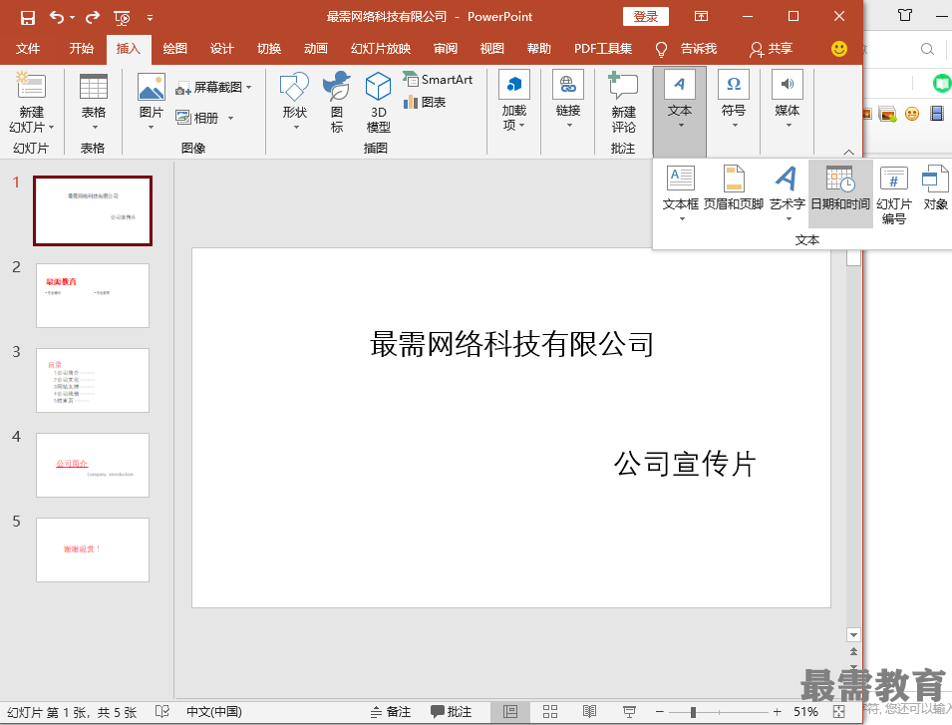Click the title 最需网络科技有限公司 on slide
The image size is (952, 725).
[x=511, y=344]
